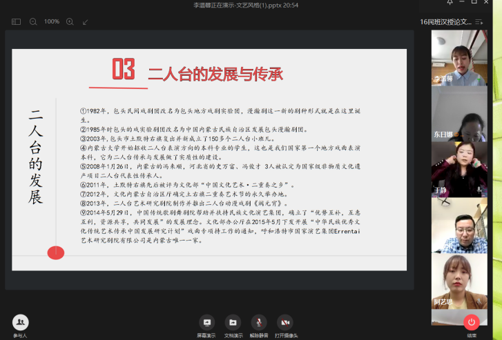Zoom out the shared document
Image resolution: width=502 pixels, height=340 pixels.
pos(33,22)
